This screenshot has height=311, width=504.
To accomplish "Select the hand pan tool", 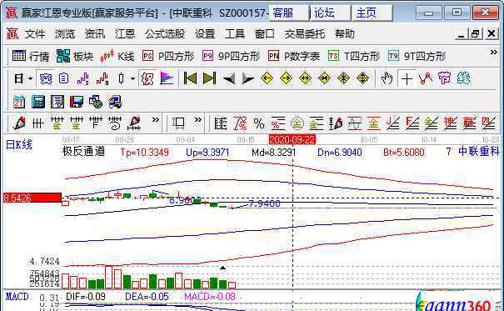I will [387, 78].
